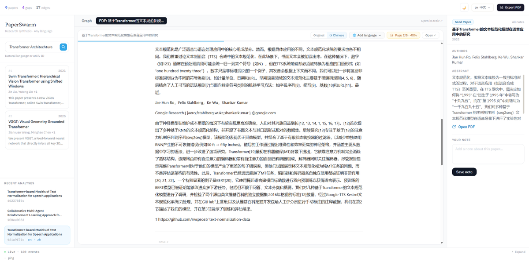
Task: Select the Chinese translation view
Action: 337,35
